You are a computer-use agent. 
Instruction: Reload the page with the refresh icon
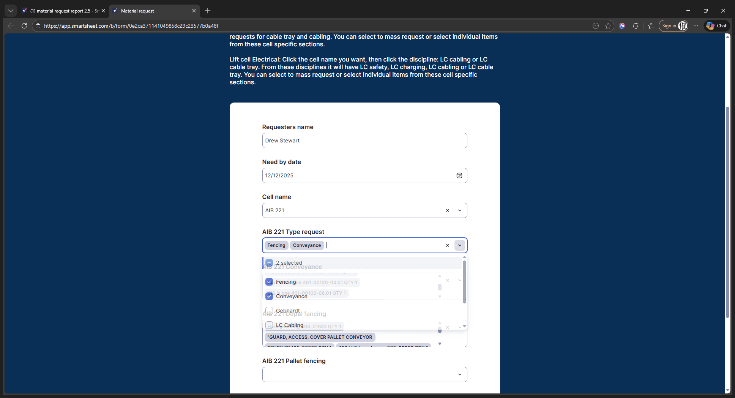click(24, 26)
